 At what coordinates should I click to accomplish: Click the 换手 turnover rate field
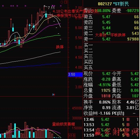[97, 102]
